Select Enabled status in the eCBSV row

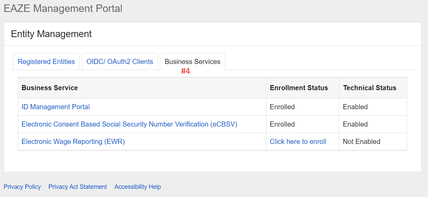355,124
